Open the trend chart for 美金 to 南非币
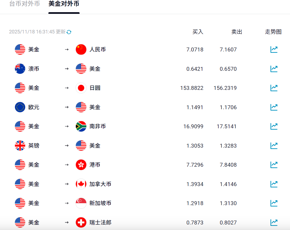The height and width of the screenshot is (230, 290). pos(274,126)
